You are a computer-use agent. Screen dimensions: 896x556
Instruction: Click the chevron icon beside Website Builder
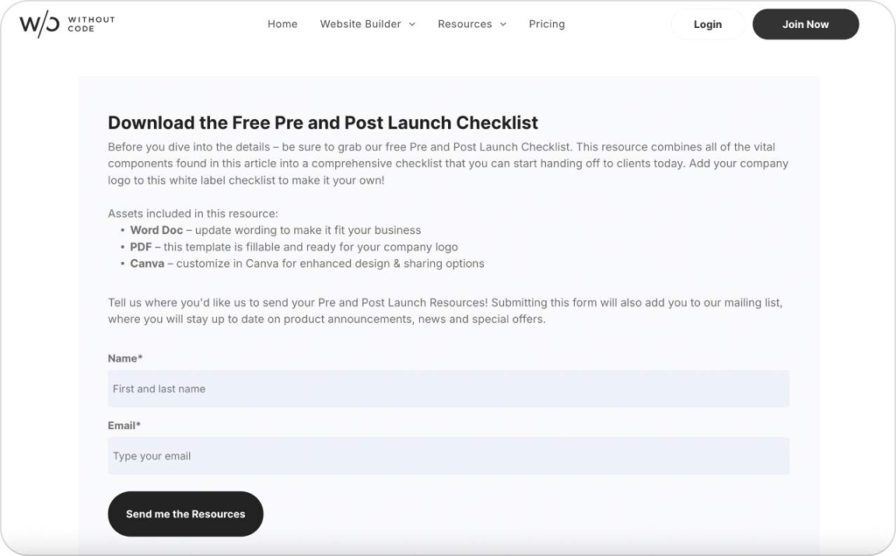[x=412, y=25]
